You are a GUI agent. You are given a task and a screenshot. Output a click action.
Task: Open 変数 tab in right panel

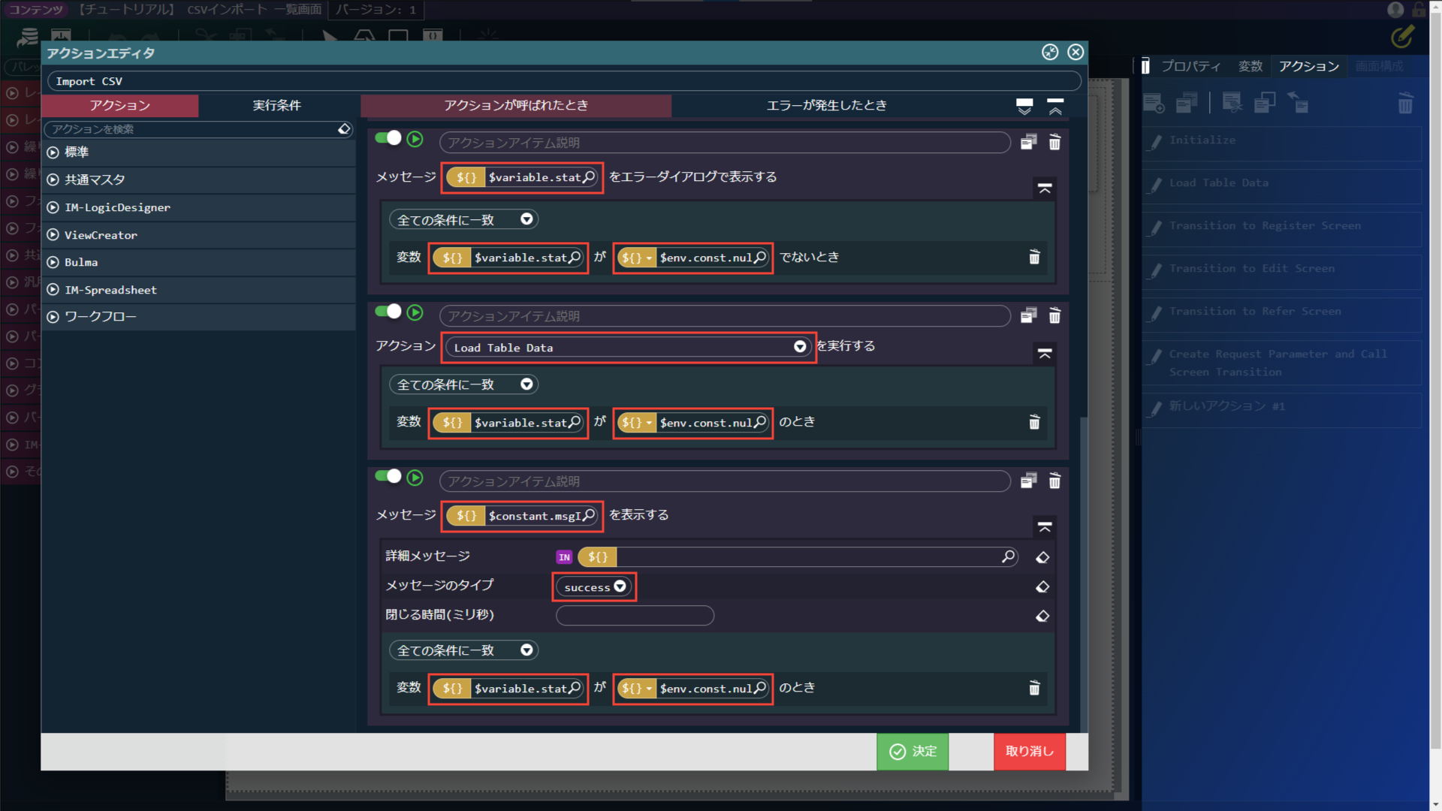[1250, 66]
